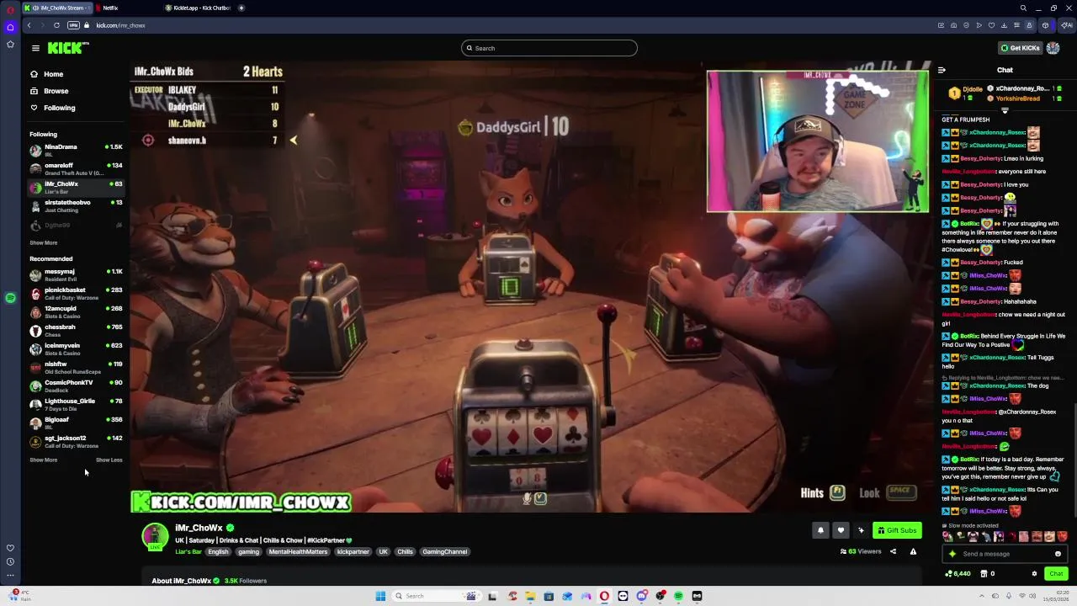
Task: Select the English tag
Action: pyautogui.click(x=218, y=552)
